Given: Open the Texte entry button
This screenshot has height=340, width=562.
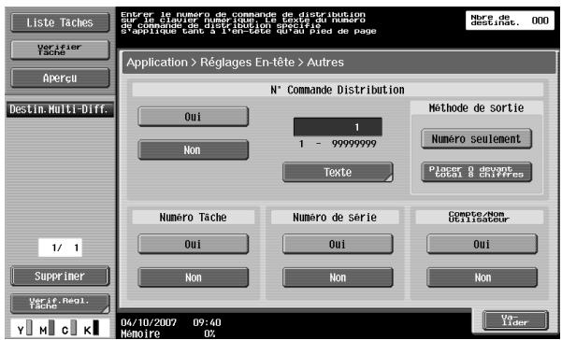Looking at the screenshot, I should coord(338,172).
